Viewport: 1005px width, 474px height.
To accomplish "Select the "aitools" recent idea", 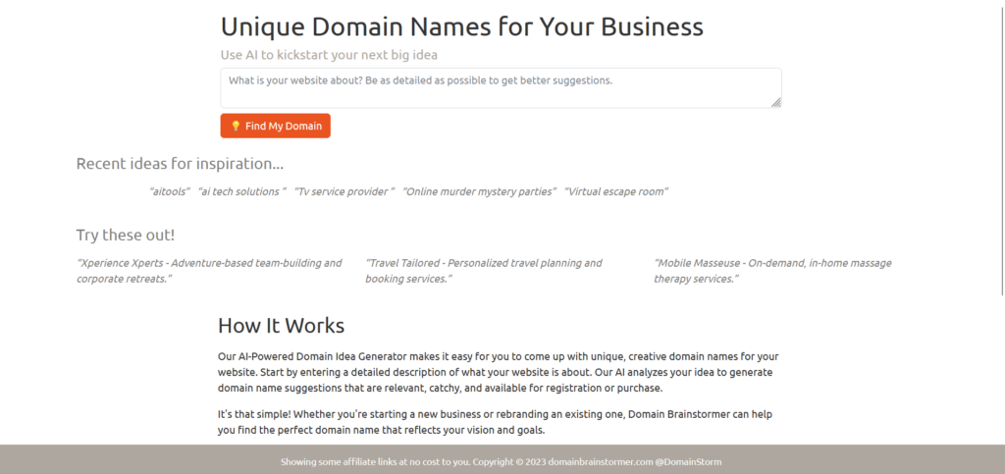I will 170,192.
